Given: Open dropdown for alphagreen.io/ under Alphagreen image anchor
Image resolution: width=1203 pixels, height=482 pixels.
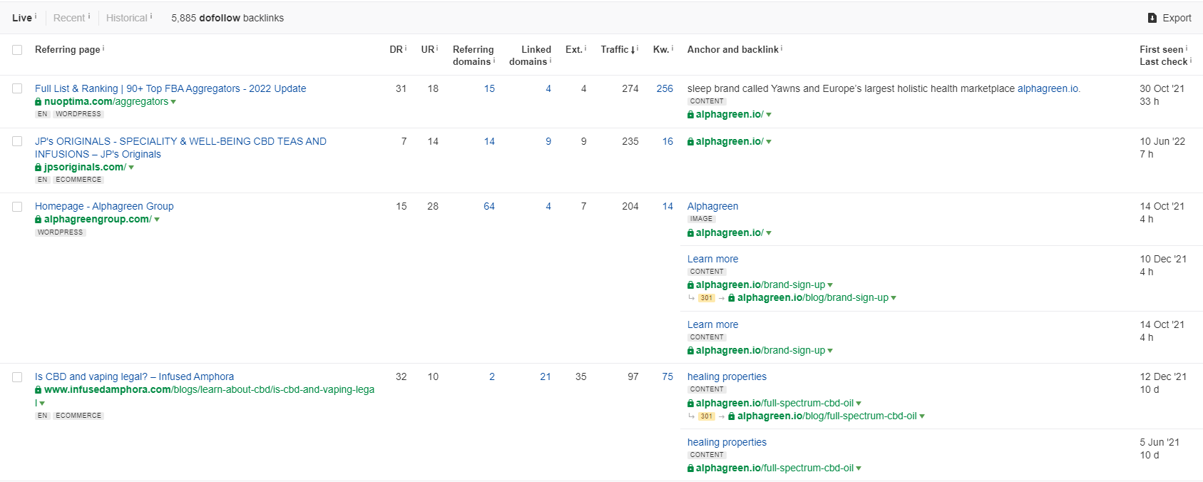Looking at the screenshot, I should 769,233.
